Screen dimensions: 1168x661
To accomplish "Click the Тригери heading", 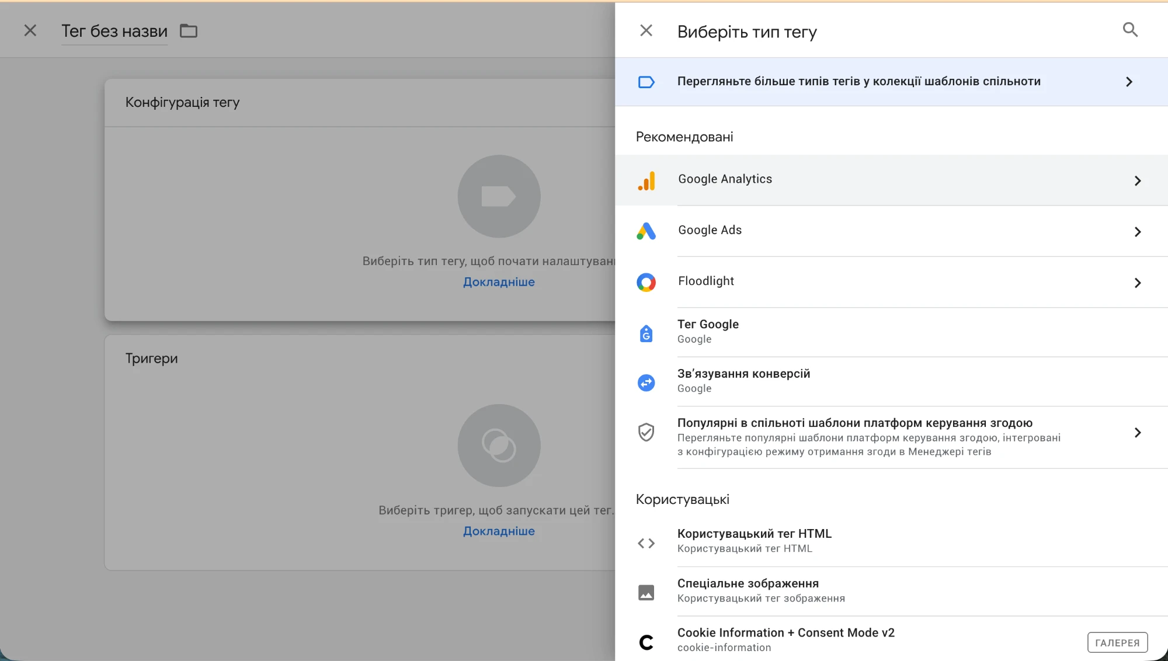I will pos(151,359).
